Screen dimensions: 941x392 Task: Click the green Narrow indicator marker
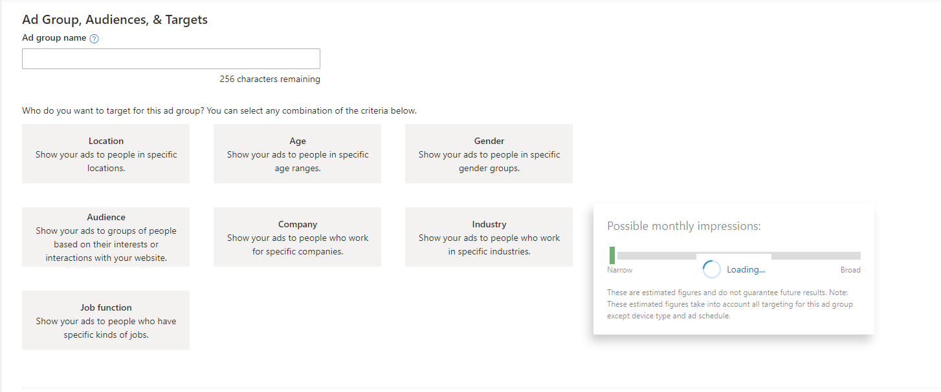tap(612, 255)
